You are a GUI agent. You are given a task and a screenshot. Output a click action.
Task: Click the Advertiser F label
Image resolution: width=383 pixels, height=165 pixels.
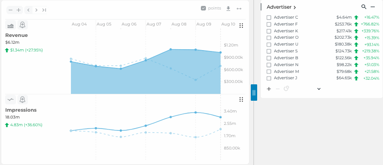[x=282, y=24]
